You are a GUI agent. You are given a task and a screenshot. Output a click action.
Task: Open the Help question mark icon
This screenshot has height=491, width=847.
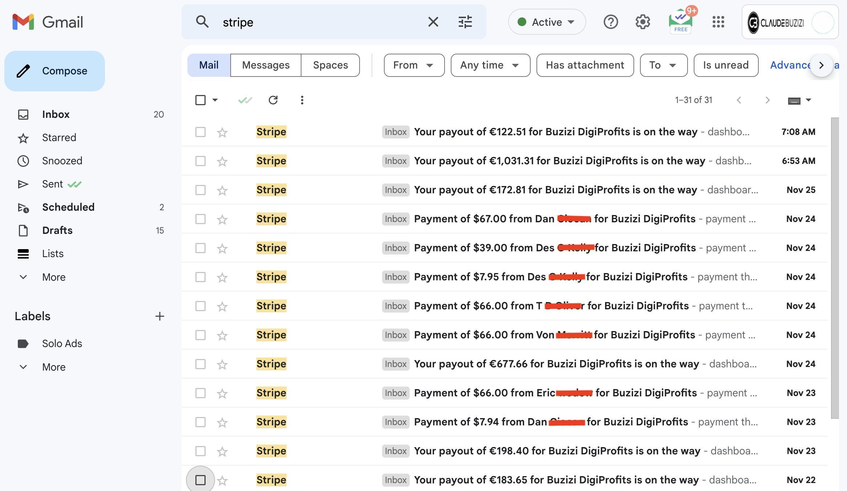[x=611, y=22]
